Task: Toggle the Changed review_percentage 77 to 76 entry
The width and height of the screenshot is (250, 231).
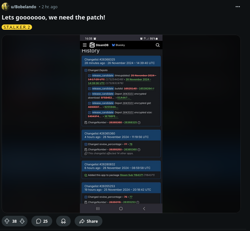Action: [86, 144]
